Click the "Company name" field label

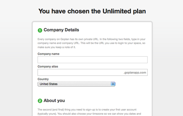point(48,54)
